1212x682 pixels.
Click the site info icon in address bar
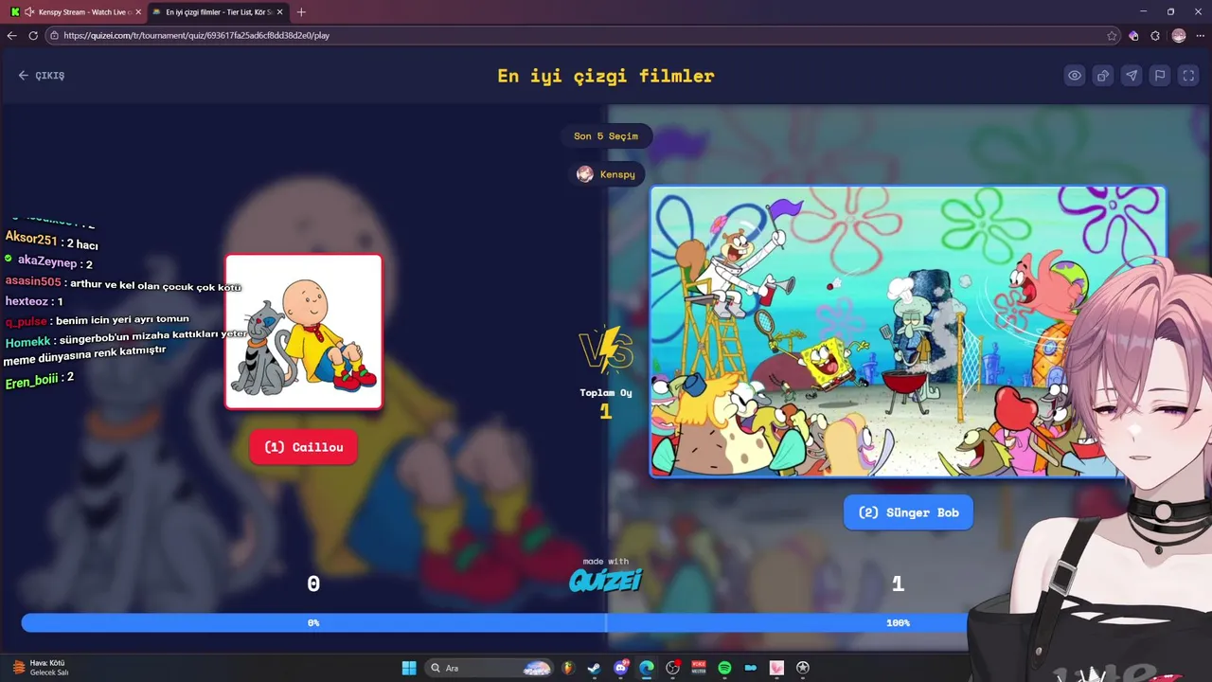point(54,35)
